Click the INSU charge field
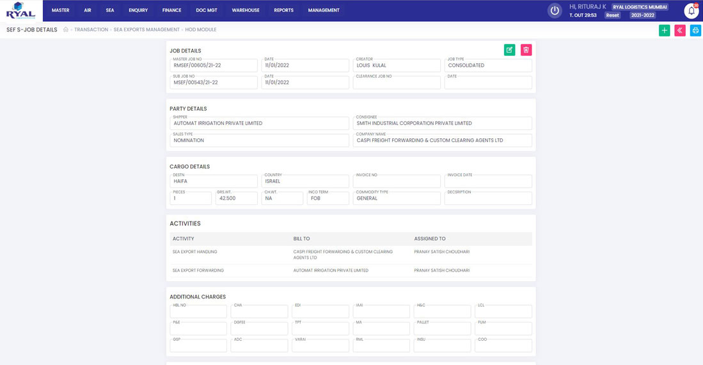 (x=442, y=346)
